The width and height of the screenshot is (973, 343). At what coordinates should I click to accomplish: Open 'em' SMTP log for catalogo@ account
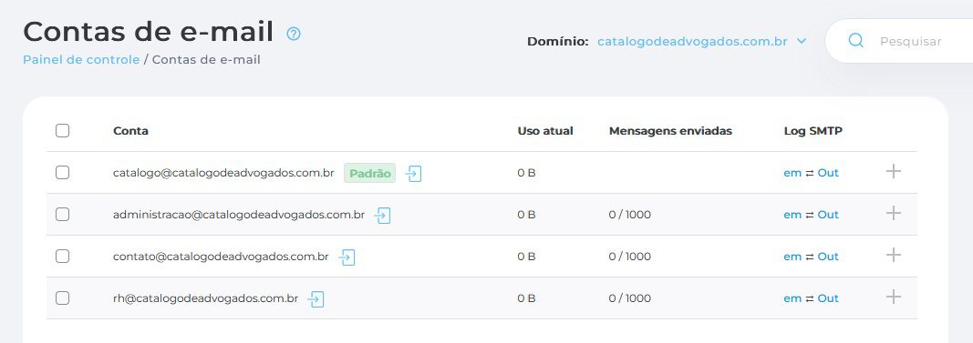click(x=792, y=173)
